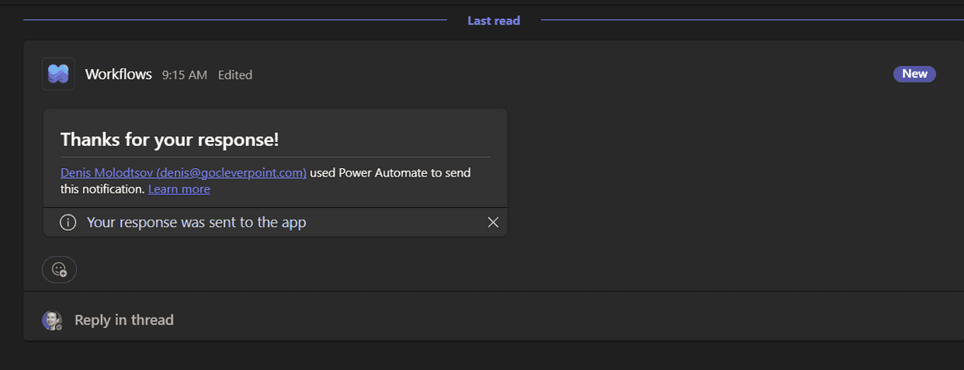Click the 'Your response was sent' text
Image resolution: width=964 pixels, height=370 pixels.
pyautogui.click(x=196, y=222)
